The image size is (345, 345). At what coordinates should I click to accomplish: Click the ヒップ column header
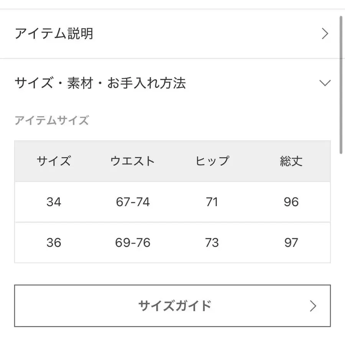point(211,161)
